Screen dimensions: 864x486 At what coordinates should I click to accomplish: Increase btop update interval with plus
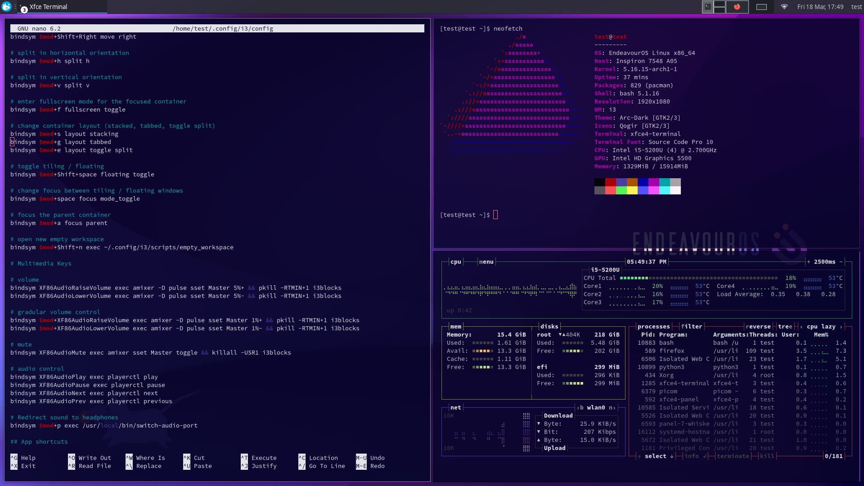point(809,262)
